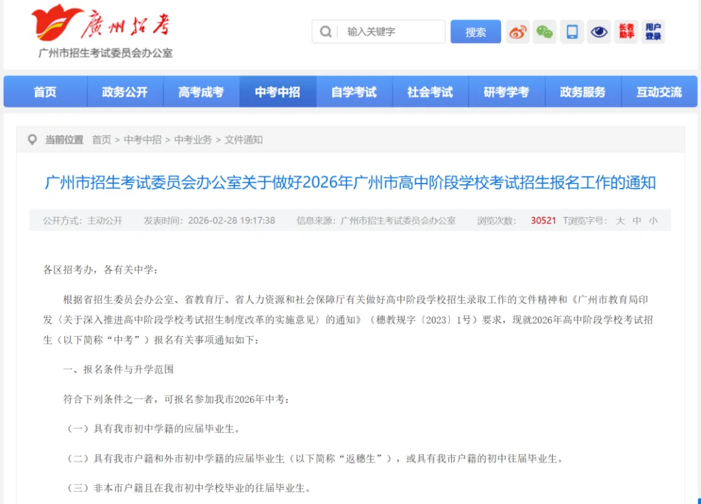Open the Sina Weibo sharing icon
The height and width of the screenshot is (504, 701).
tap(517, 32)
